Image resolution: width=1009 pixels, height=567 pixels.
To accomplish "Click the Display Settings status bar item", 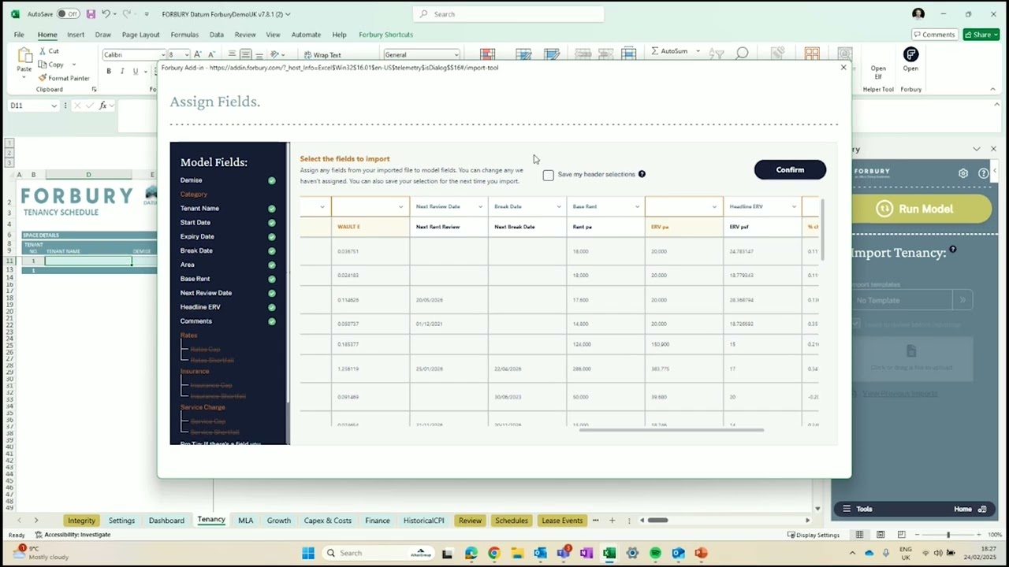I will [x=814, y=535].
